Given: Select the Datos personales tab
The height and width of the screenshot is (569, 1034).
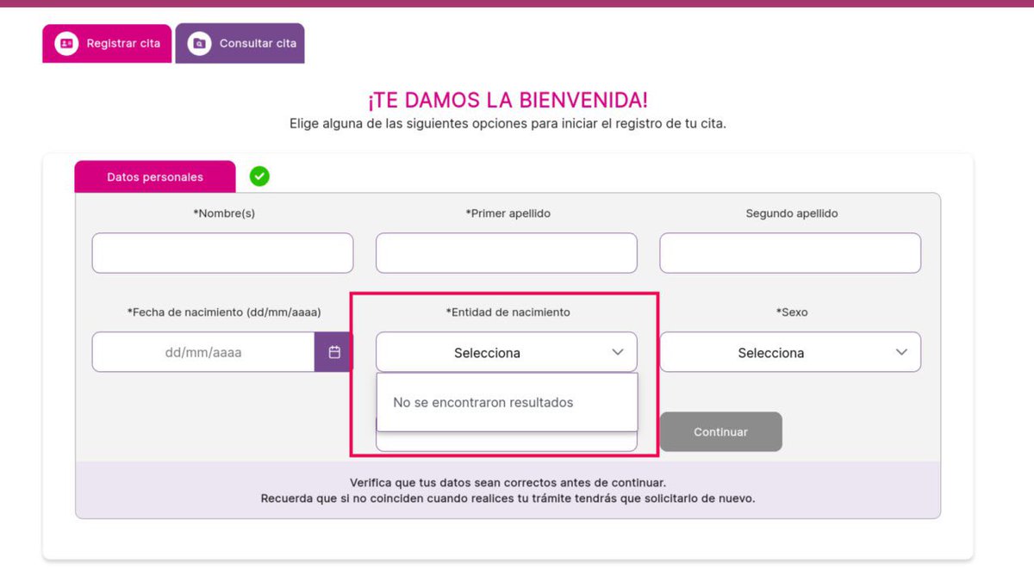Looking at the screenshot, I should [x=155, y=176].
